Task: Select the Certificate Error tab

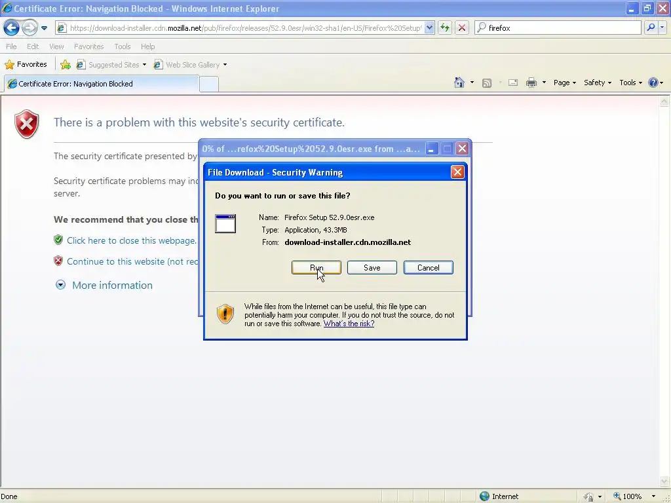Action: [x=102, y=83]
